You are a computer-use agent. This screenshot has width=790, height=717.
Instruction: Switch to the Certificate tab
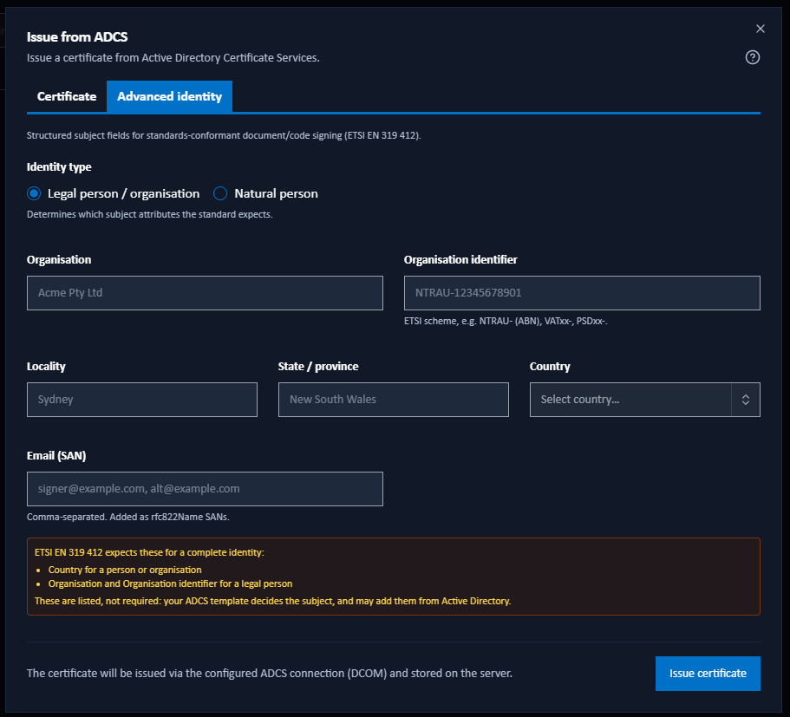(x=67, y=96)
